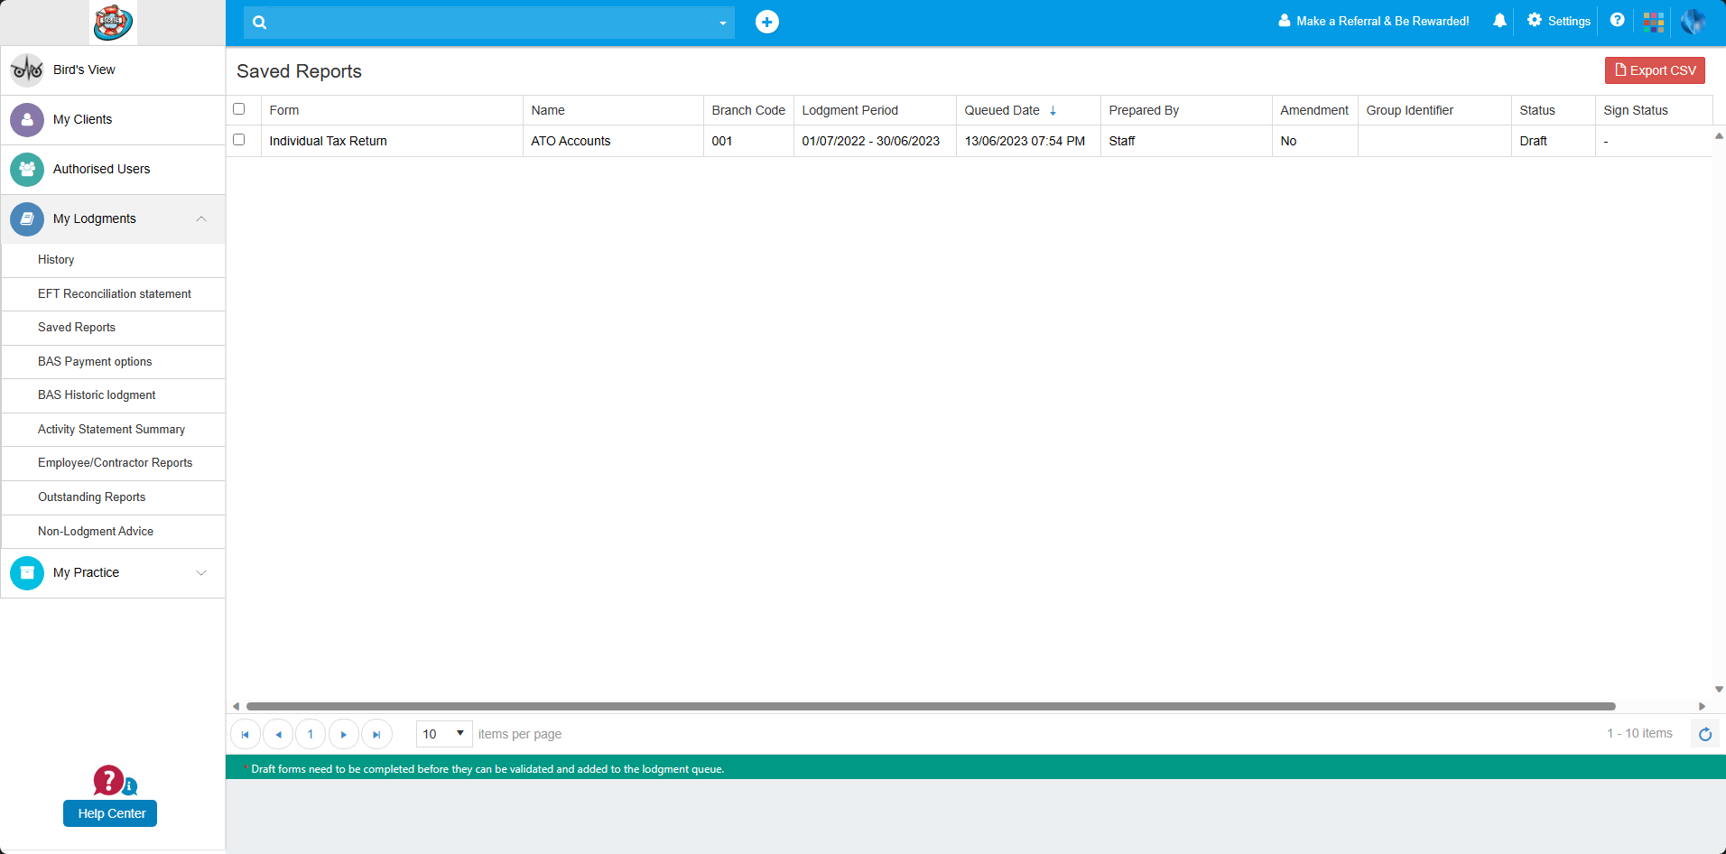
Task: Open BAS Payment options menu item
Action: [x=95, y=362]
